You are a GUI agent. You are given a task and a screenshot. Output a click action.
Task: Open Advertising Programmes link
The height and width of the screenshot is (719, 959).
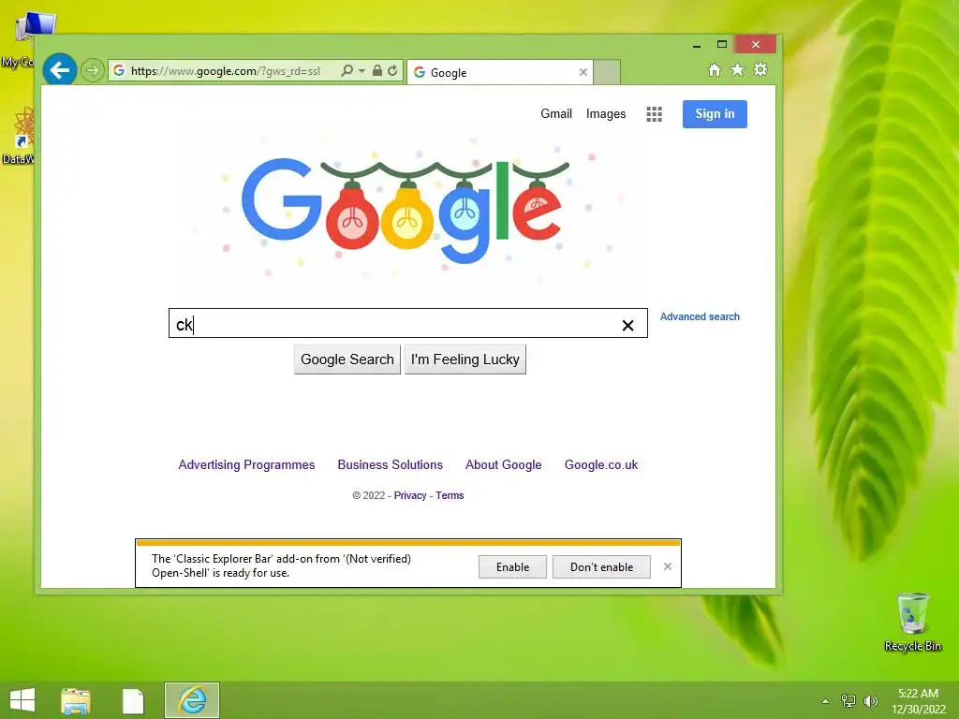pos(246,464)
